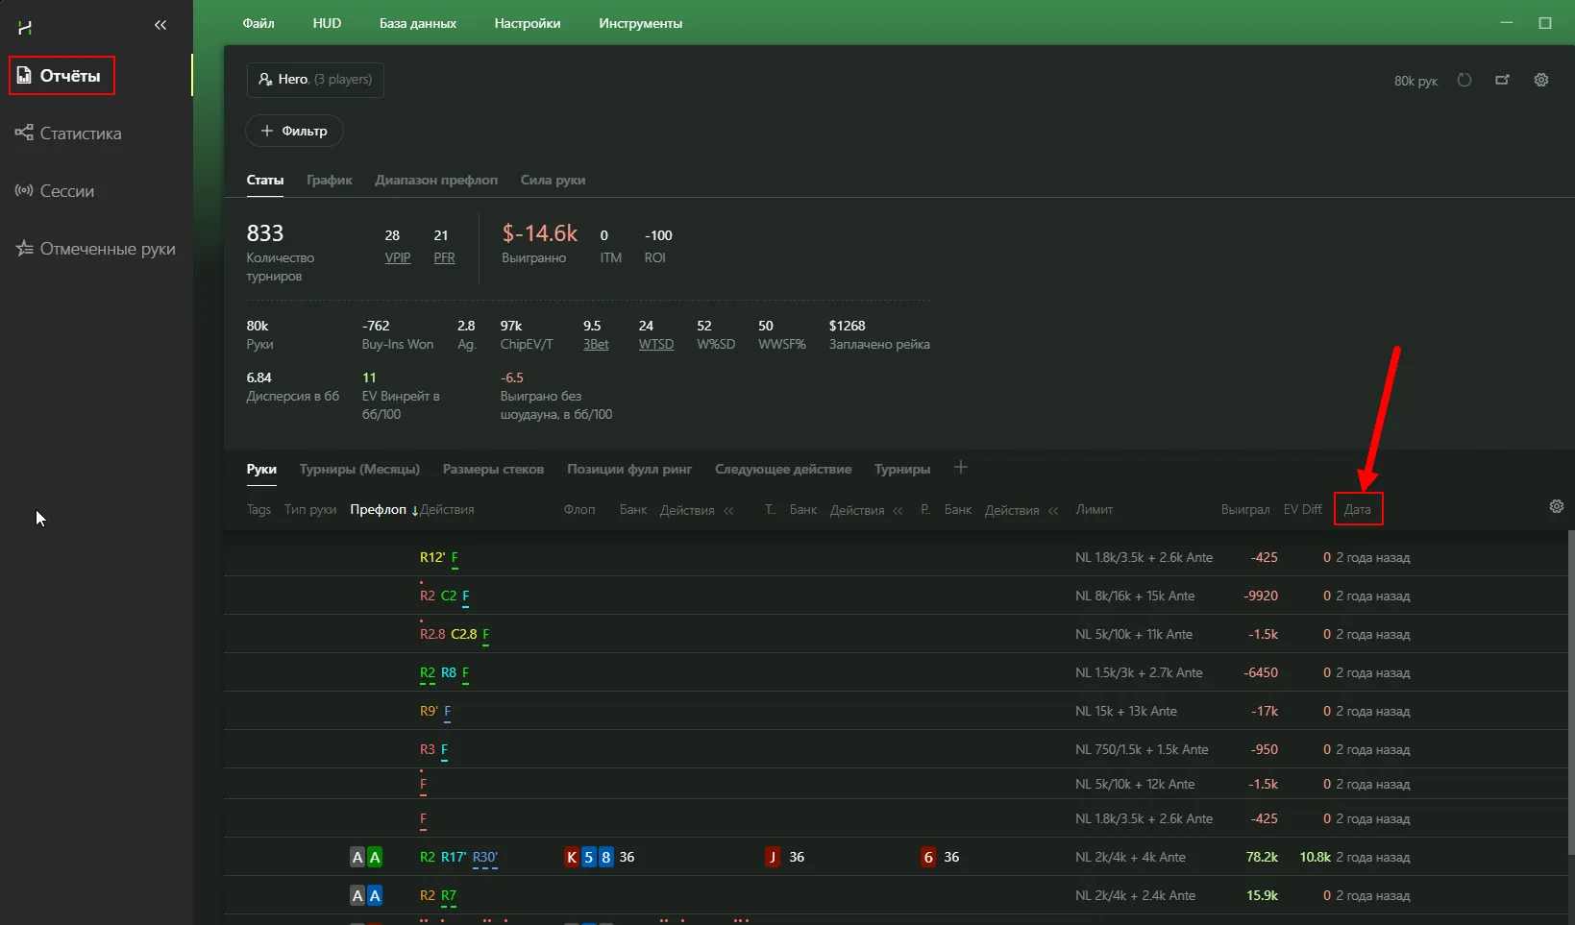This screenshot has height=925, width=1575.
Task: Open the База данных menu
Action: pyautogui.click(x=417, y=23)
